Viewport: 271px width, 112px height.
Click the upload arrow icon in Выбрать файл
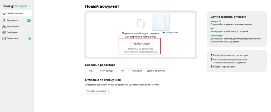(132, 44)
